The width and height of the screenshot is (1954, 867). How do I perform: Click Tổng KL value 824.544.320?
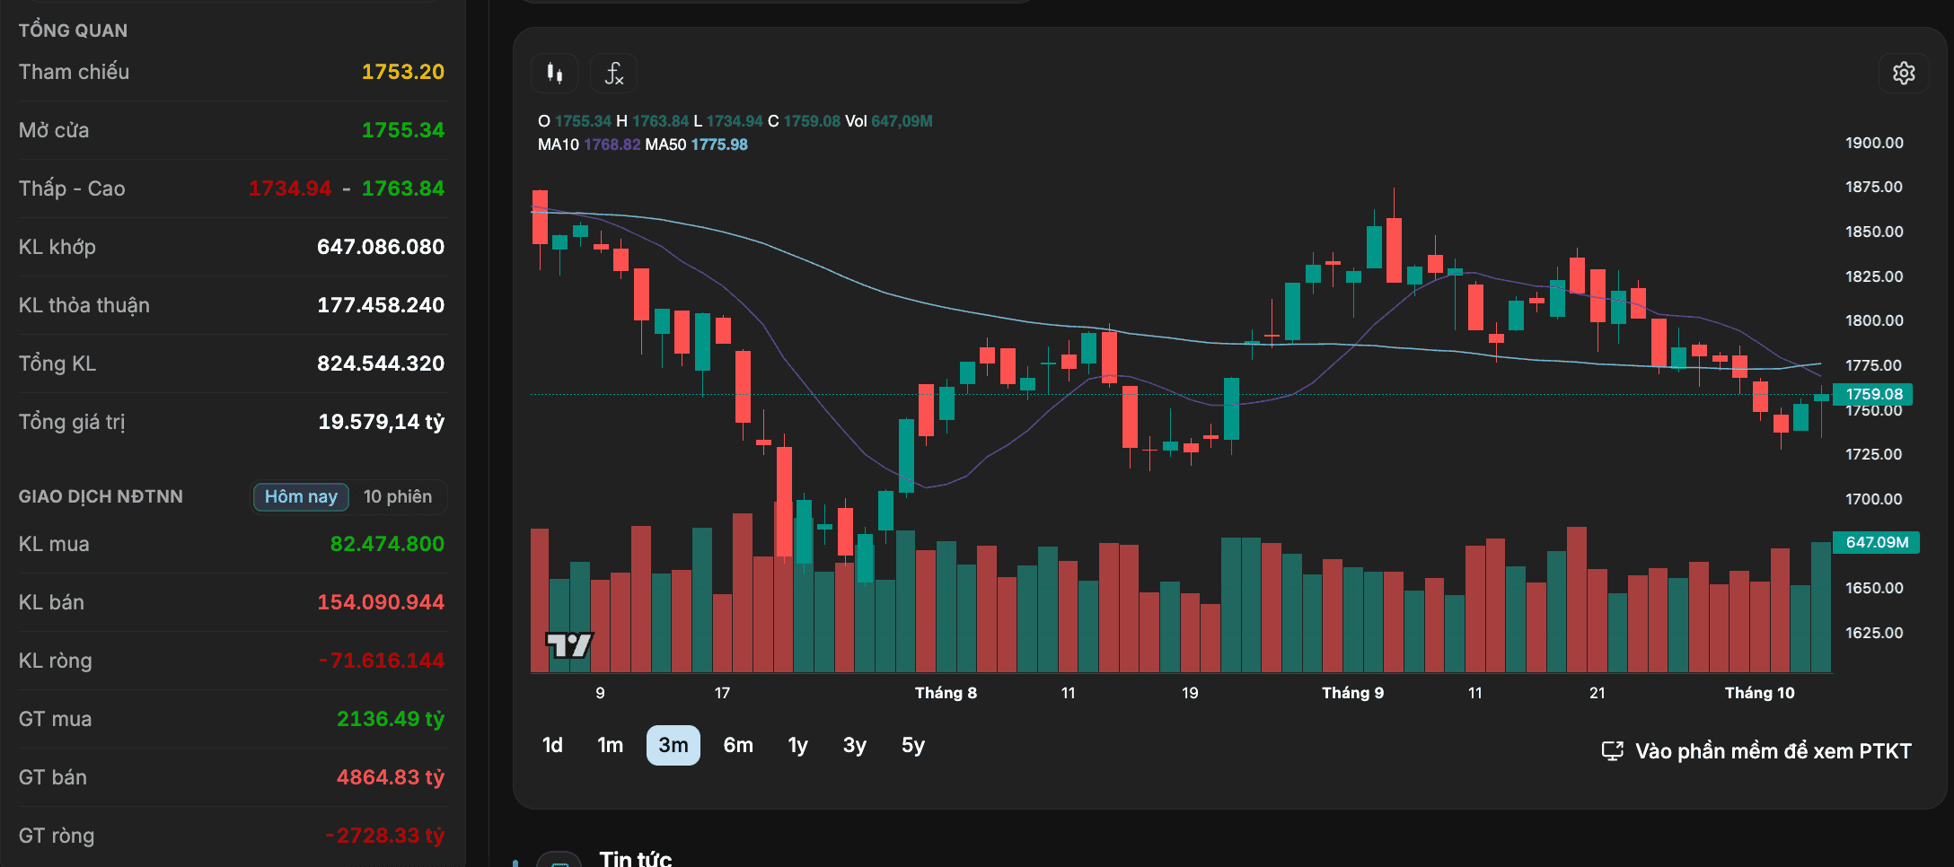tap(381, 363)
